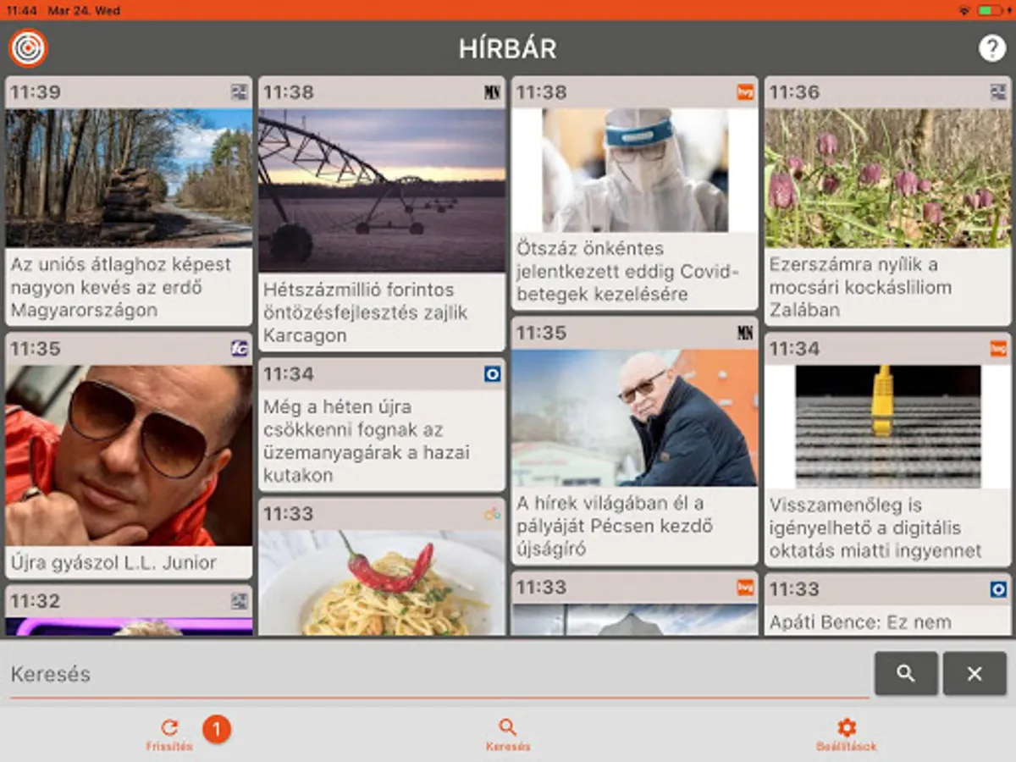The image size is (1016, 762).
Task: Open pasta with chili pepper photo
Action: (382, 583)
